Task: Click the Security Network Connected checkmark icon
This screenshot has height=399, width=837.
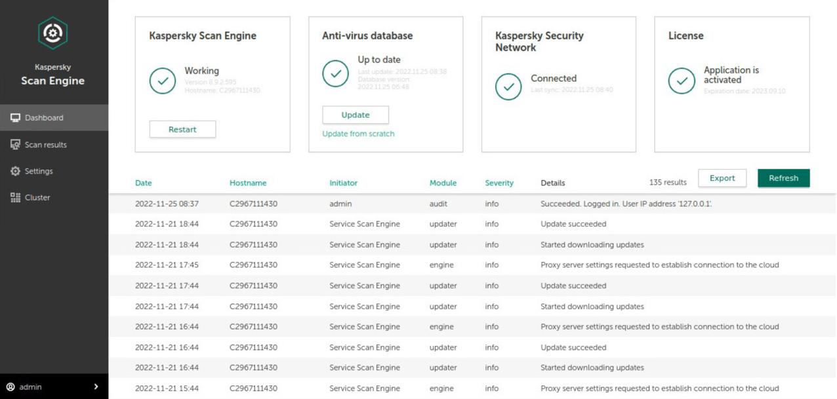Action: (x=508, y=86)
